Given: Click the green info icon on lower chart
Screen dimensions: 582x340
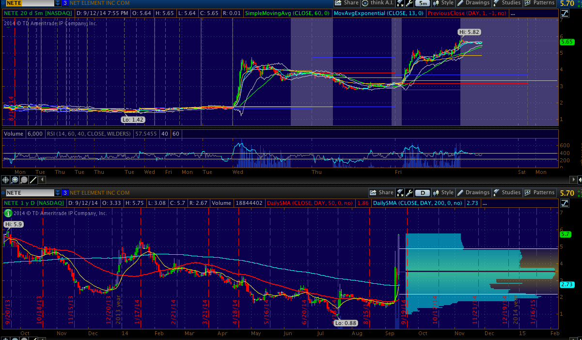Looking at the screenshot, I should coord(8,213).
